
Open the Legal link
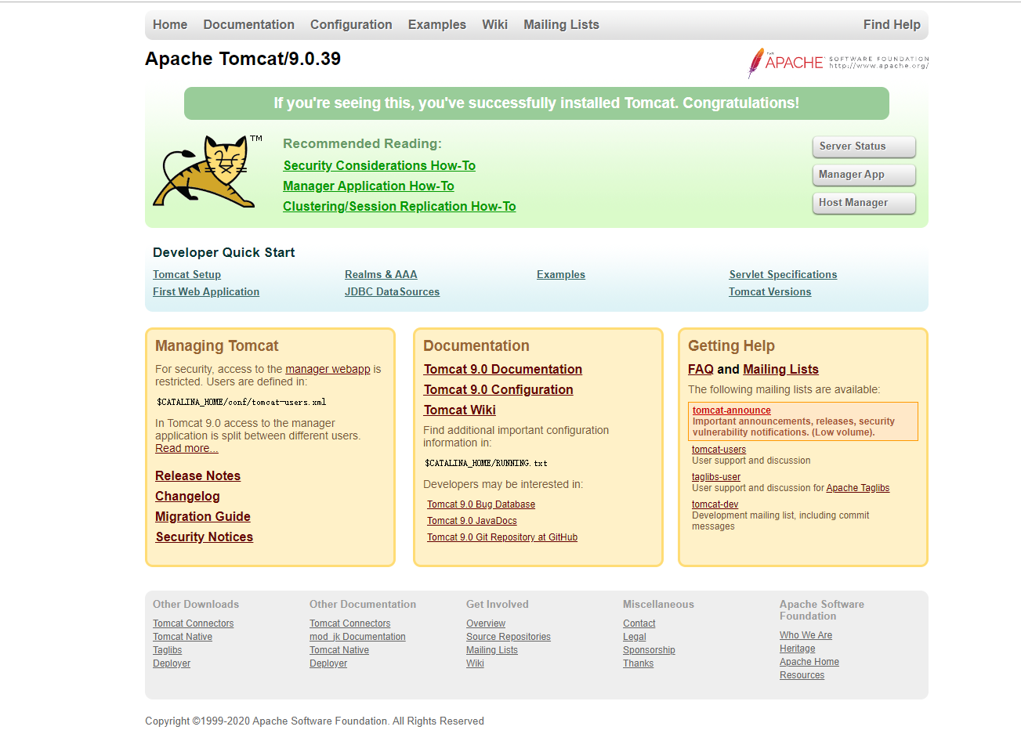635,637
